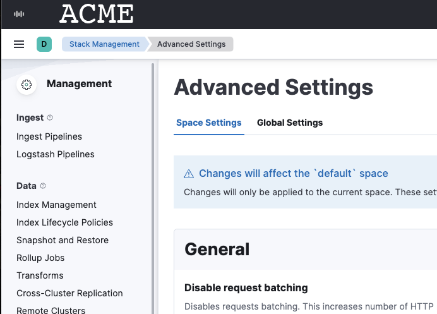Switch to the Global Settings tab
Screen dimensions: 437x314
click(289, 123)
